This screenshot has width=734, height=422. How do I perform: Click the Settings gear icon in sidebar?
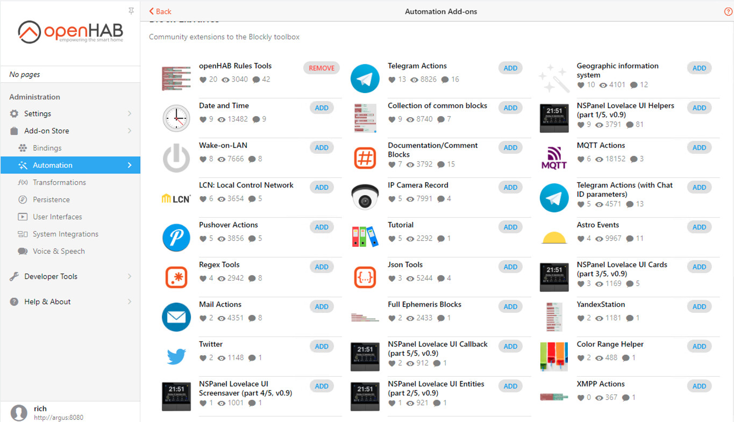15,114
